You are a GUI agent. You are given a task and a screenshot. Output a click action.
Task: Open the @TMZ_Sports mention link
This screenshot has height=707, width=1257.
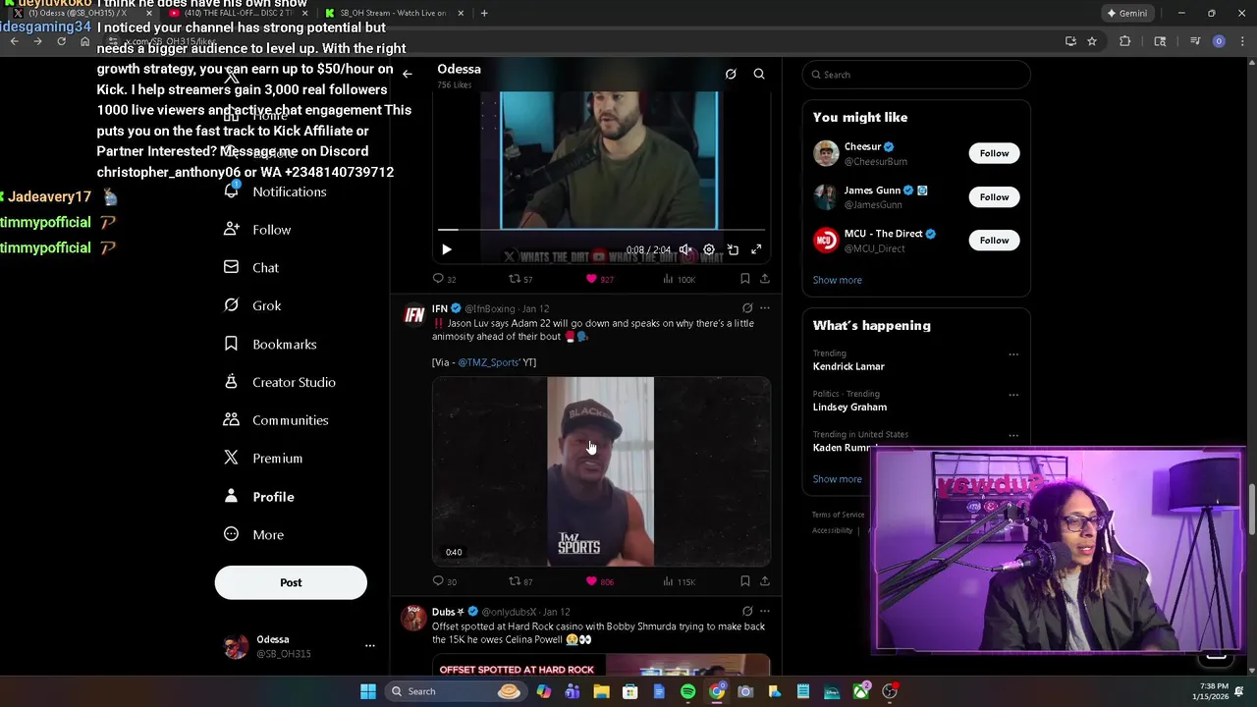coord(487,362)
